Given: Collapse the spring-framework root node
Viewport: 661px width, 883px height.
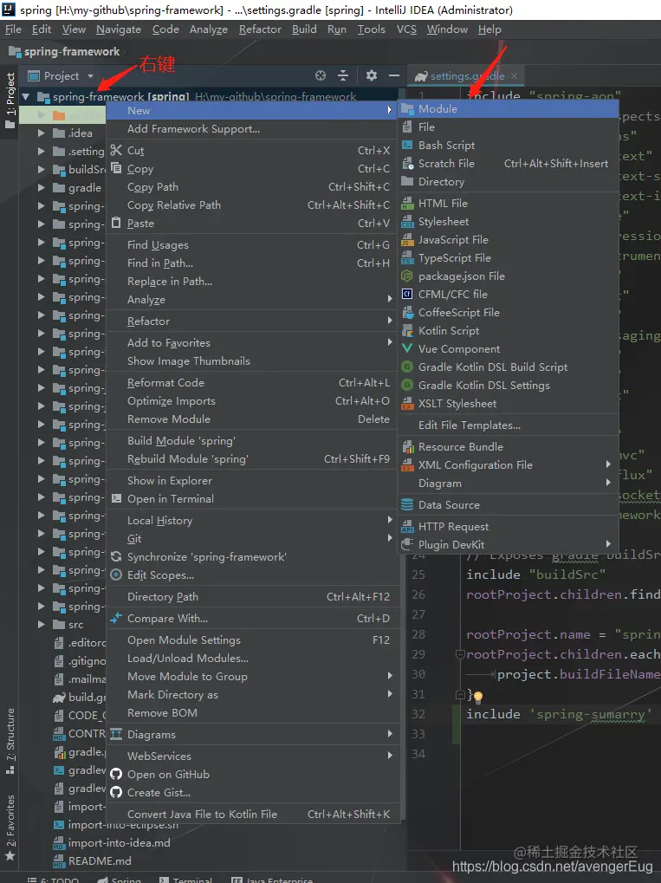Looking at the screenshot, I should coord(25,97).
